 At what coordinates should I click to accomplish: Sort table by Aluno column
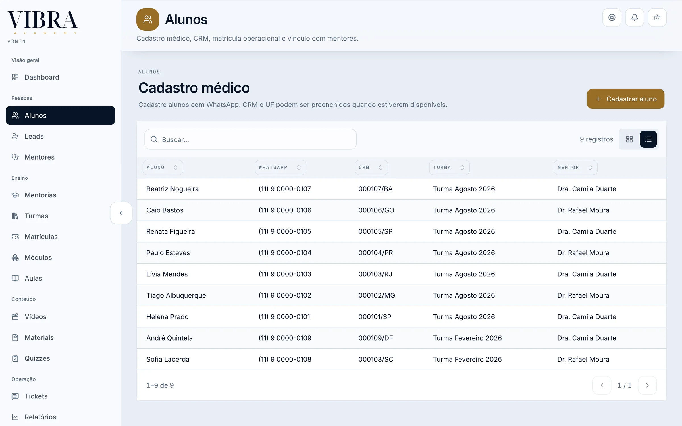click(x=163, y=168)
